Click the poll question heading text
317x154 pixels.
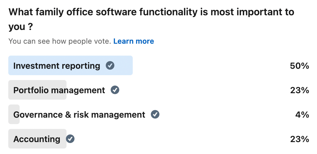pyautogui.click(x=151, y=19)
